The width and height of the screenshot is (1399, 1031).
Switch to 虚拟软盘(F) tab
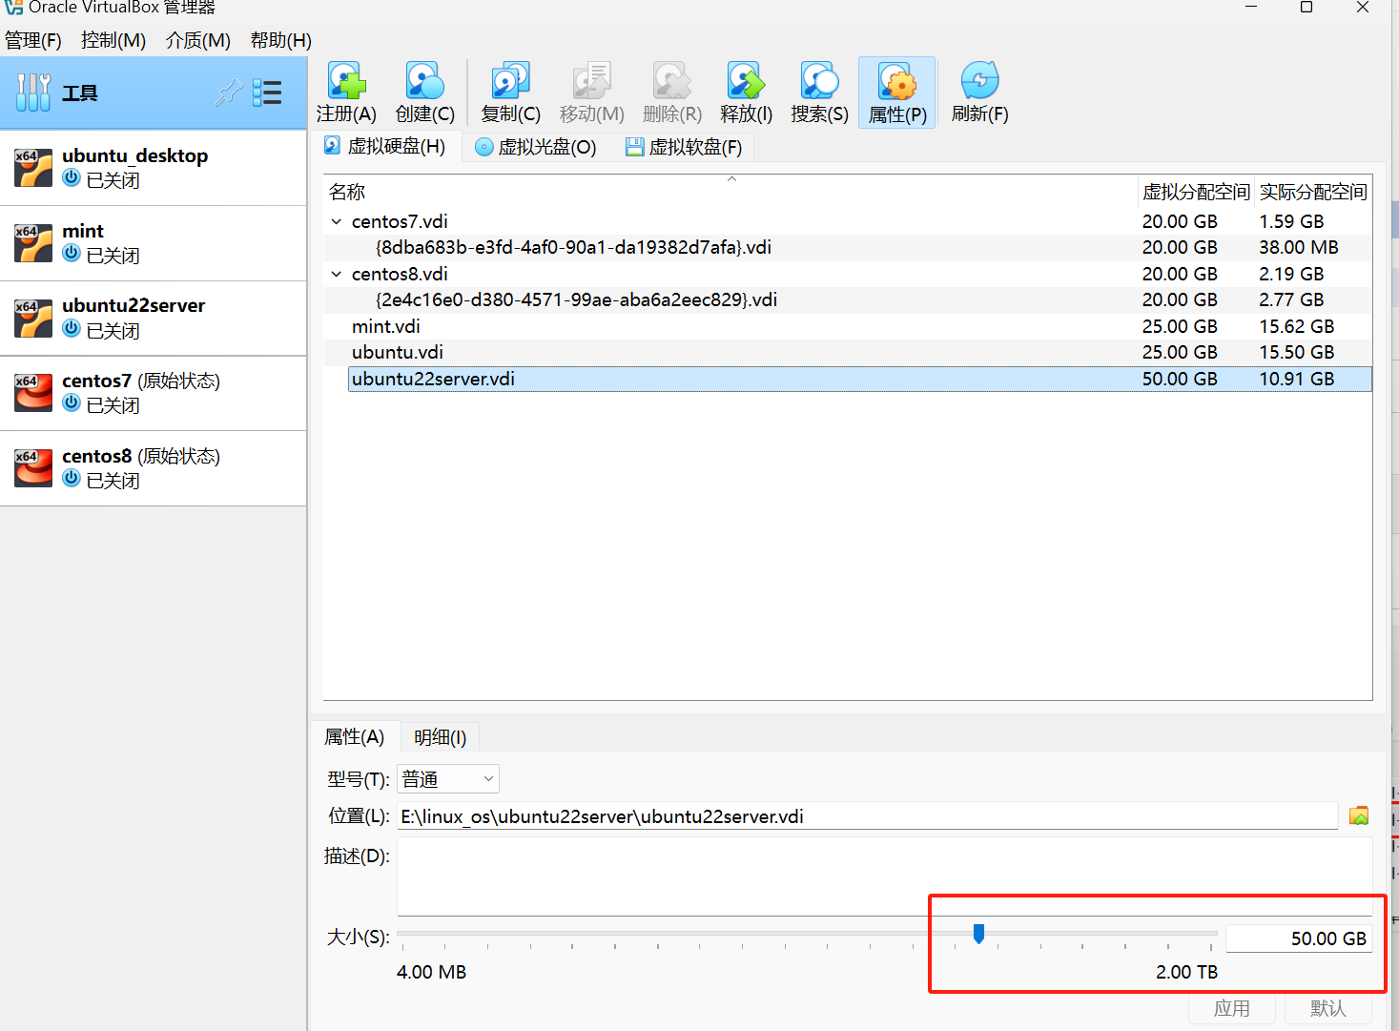684,147
